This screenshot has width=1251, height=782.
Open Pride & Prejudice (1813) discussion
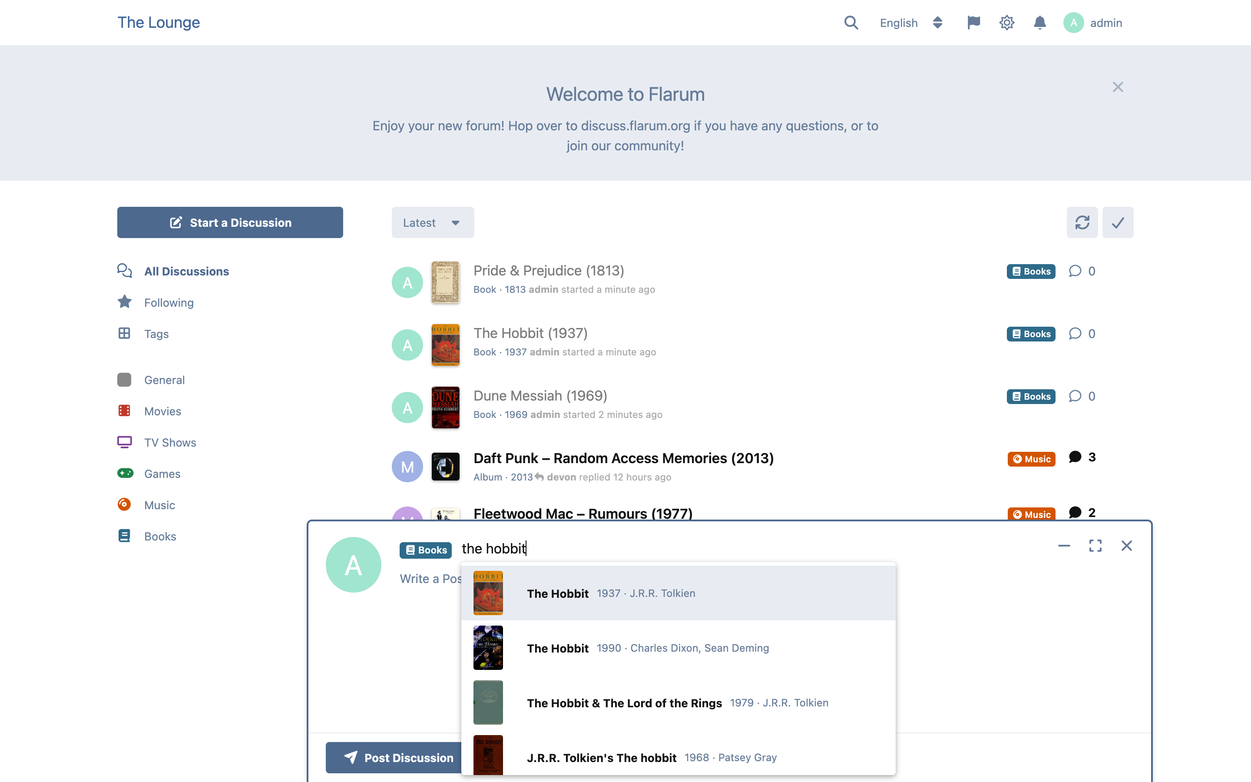coord(549,271)
